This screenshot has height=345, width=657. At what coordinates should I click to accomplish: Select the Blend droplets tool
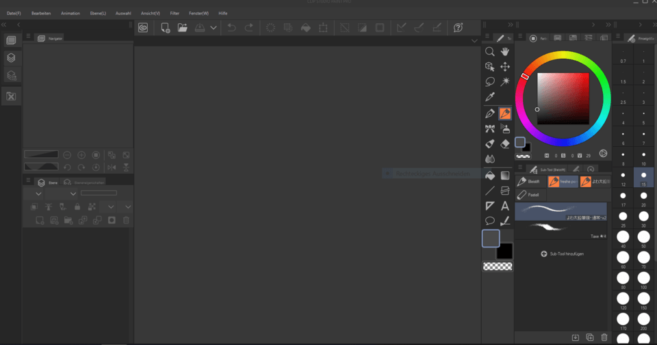(x=489, y=159)
